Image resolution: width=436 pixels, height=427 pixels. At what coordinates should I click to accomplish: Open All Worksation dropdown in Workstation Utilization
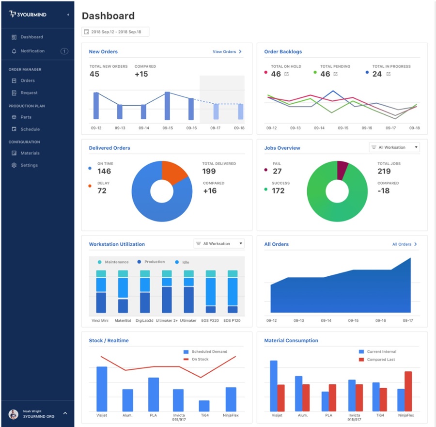point(218,244)
